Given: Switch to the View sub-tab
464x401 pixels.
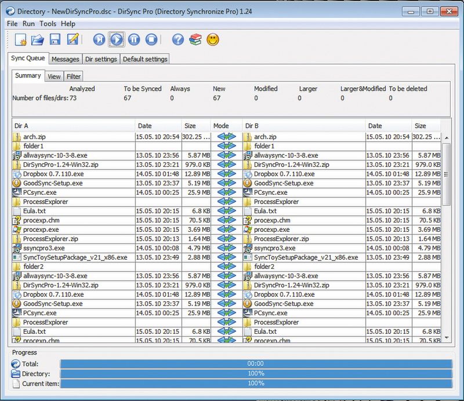Looking at the screenshot, I should point(54,76).
